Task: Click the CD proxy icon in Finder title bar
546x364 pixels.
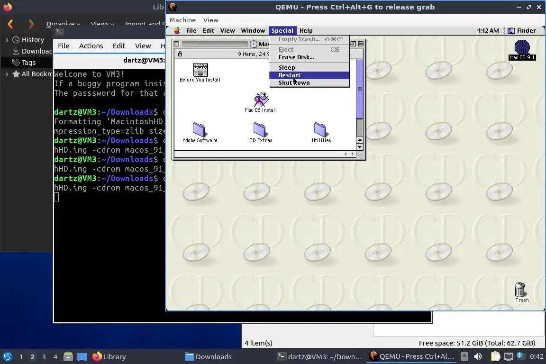Action: [x=254, y=44]
